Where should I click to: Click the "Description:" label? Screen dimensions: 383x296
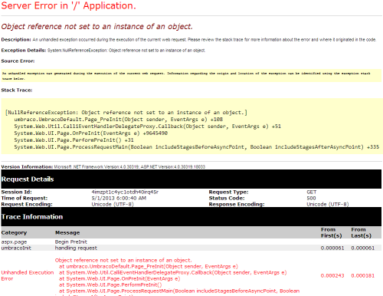16,40
